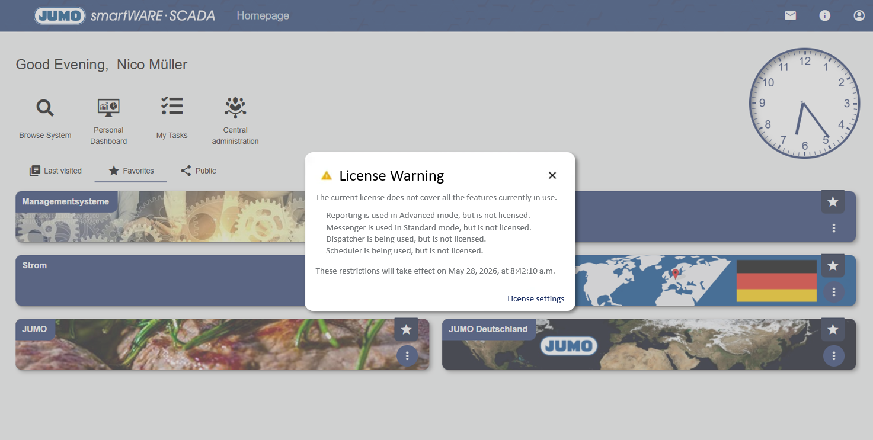Open the Managementsysteme card

coord(160,217)
